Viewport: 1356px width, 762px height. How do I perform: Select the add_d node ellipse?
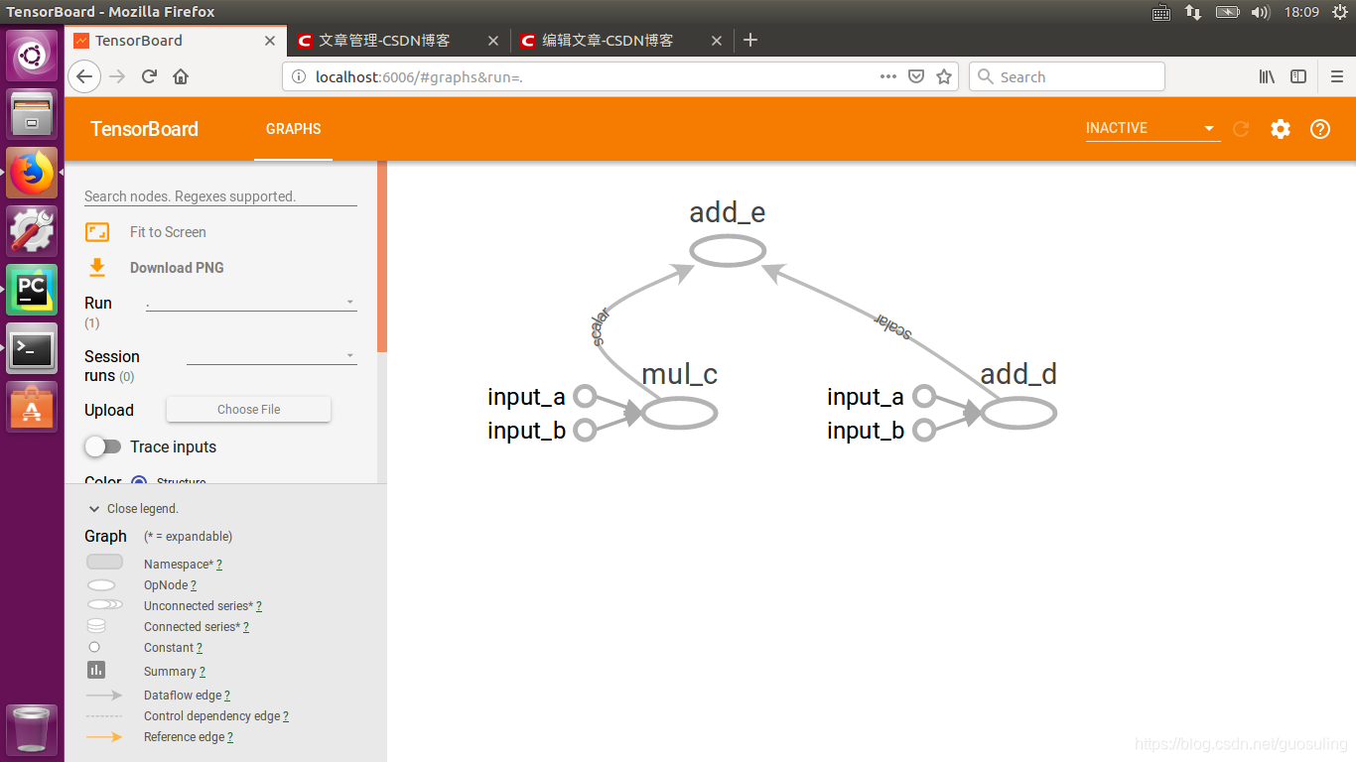click(x=1018, y=413)
